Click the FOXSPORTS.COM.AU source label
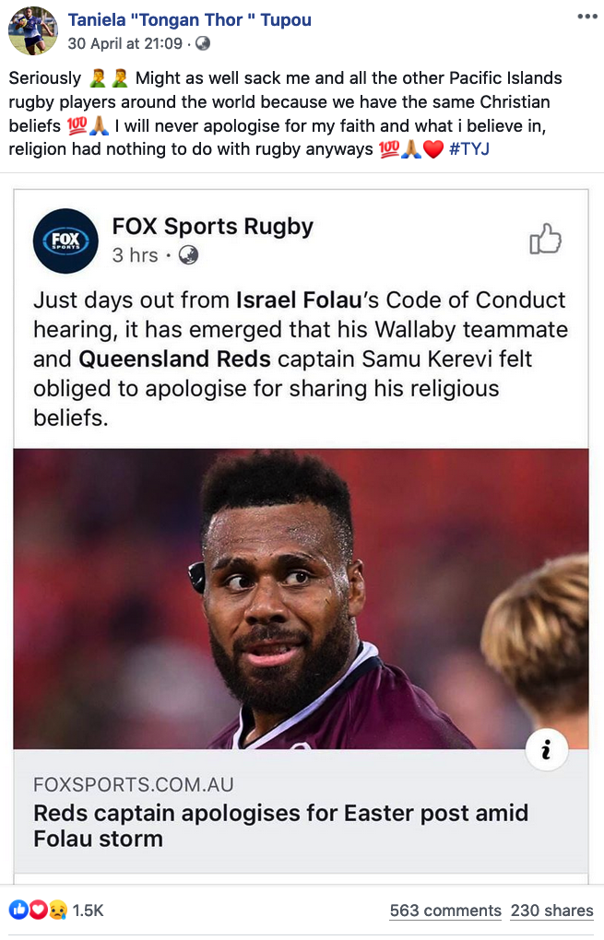 [134, 785]
